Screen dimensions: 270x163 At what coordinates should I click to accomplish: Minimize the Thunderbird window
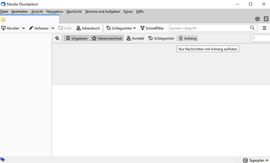click(238, 4)
